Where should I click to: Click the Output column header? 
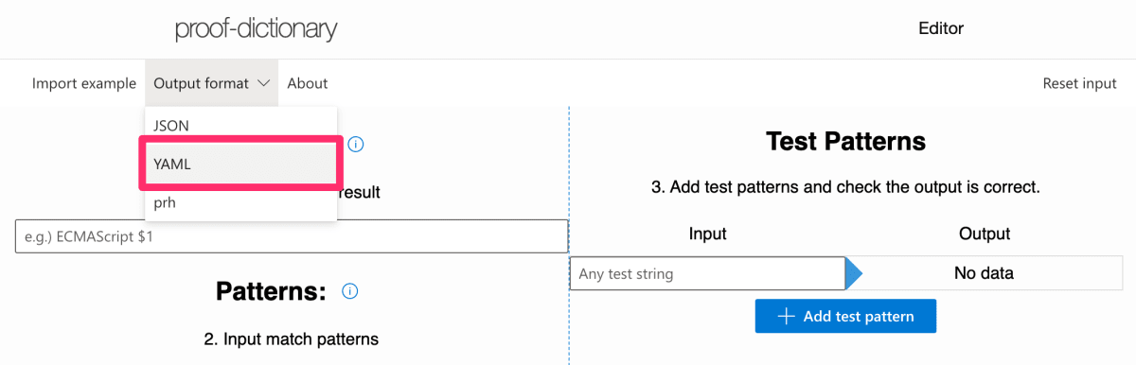click(985, 234)
